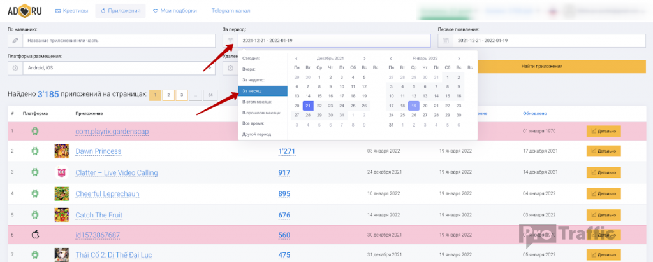Screen dimensions: 653x262
Task: Click the Cheerful Leprechaun app thumbnail
Action: (62, 193)
